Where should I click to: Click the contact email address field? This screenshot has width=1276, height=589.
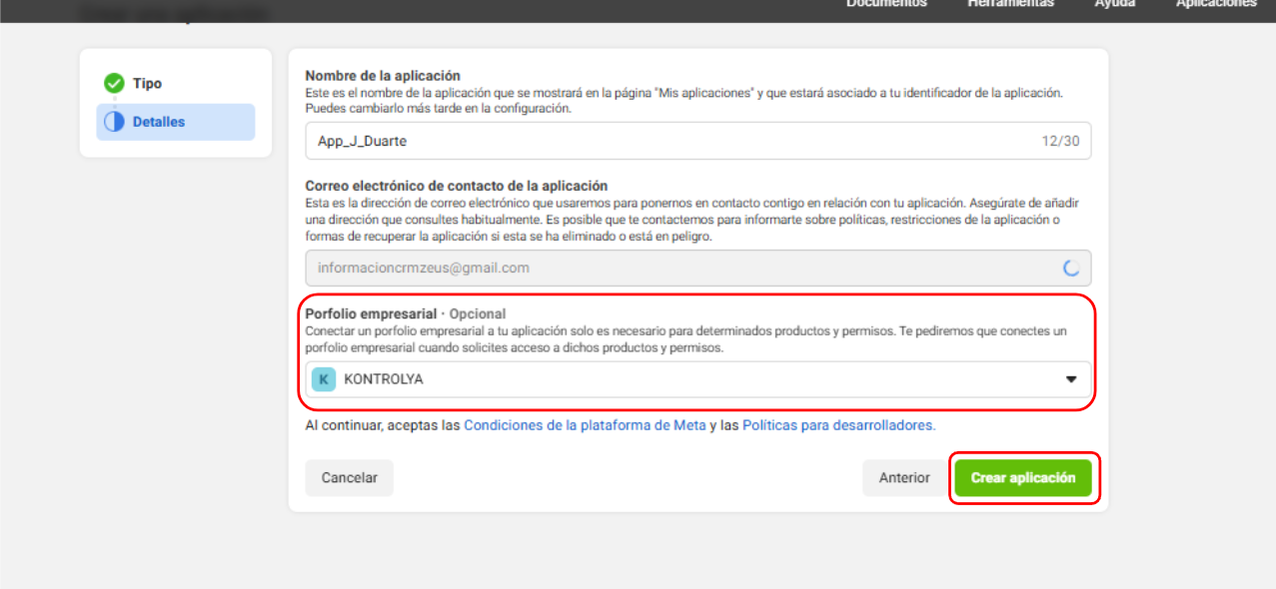pyautogui.click(x=679, y=268)
